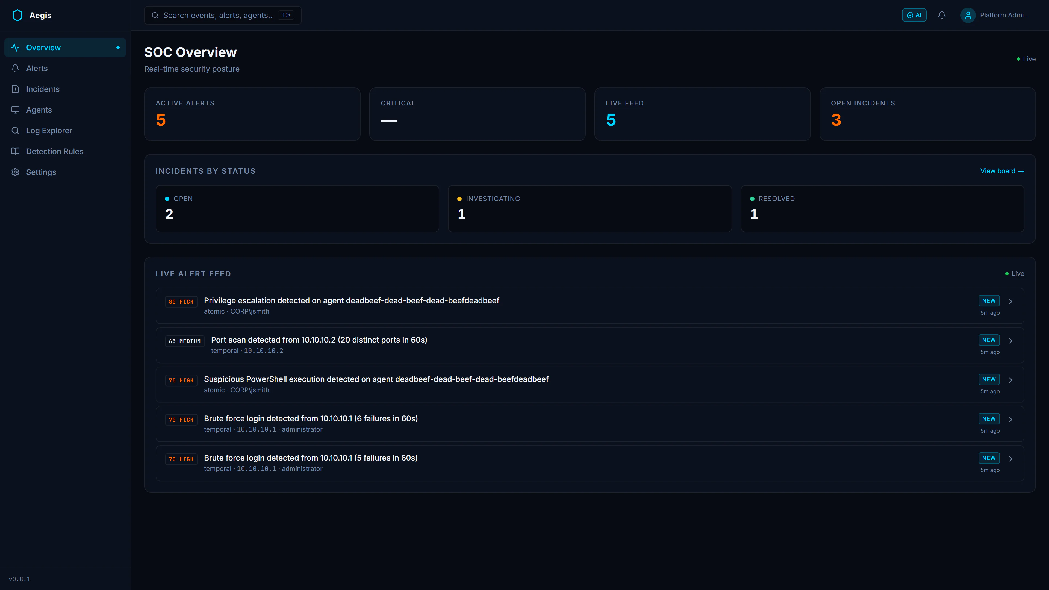Focus the Search events, alerts, agents field

tap(223, 15)
